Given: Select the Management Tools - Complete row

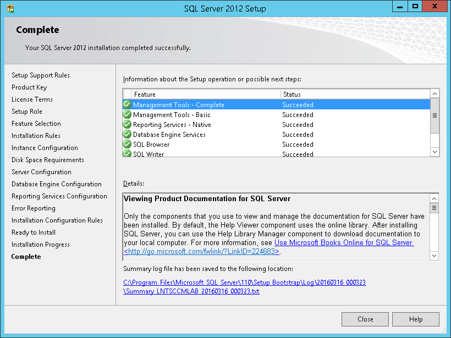Looking at the screenshot, I should tap(277, 104).
